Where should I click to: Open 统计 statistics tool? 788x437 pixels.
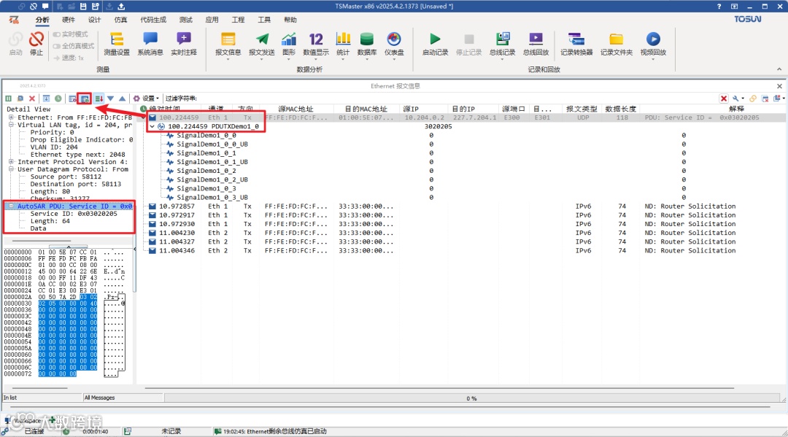tap(343, 45)
